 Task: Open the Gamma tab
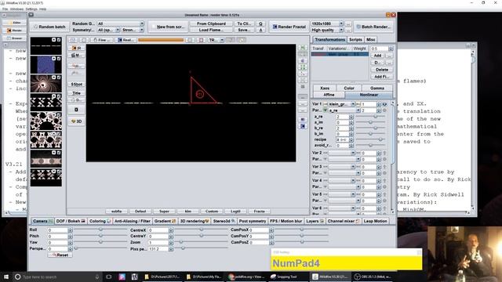[377, 89]
